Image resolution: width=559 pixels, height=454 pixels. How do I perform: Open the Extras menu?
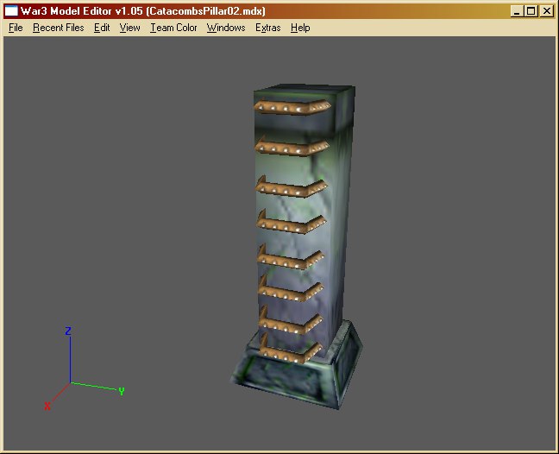(268, 28)
